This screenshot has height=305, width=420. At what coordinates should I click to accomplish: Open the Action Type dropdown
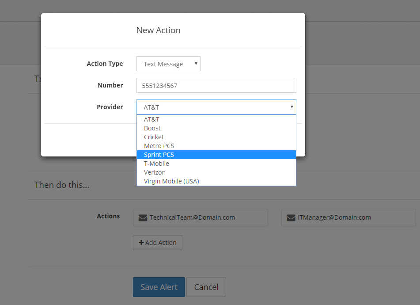168,64
